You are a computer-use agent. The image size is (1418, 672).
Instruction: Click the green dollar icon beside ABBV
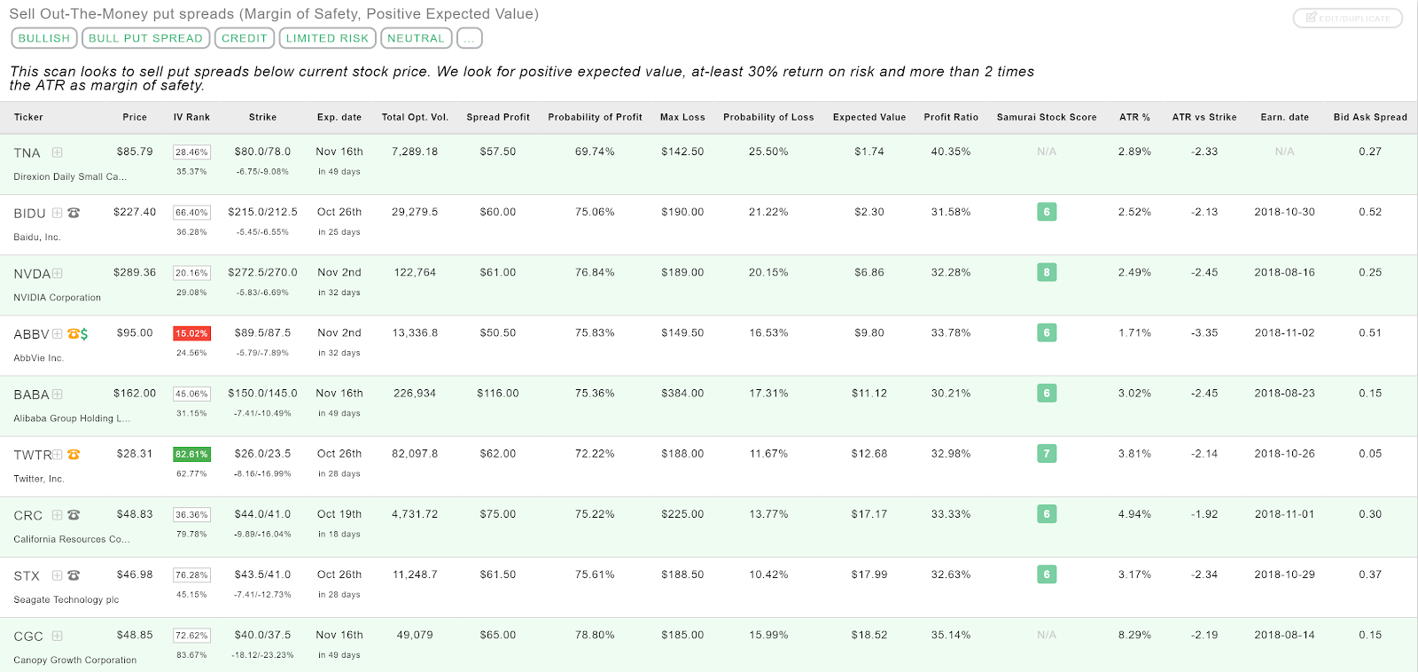pos(84,334)
